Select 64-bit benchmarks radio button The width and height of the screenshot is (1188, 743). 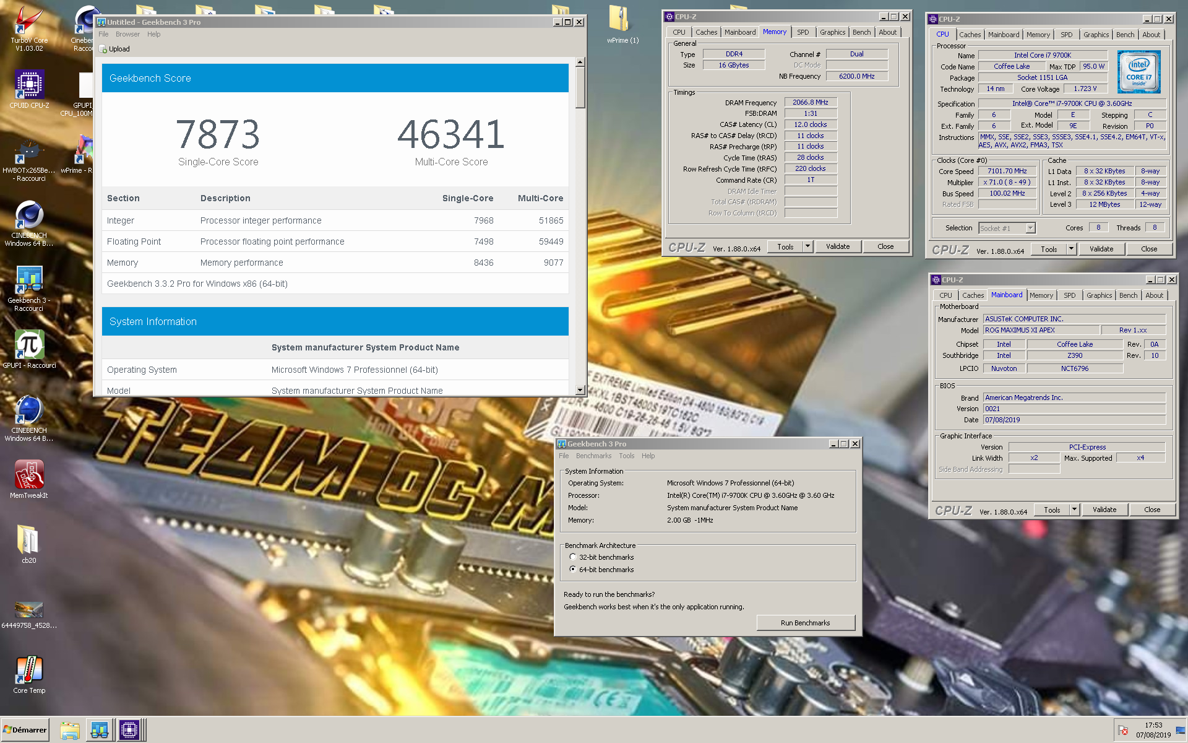pyautogui.click(x=573, y=570)
